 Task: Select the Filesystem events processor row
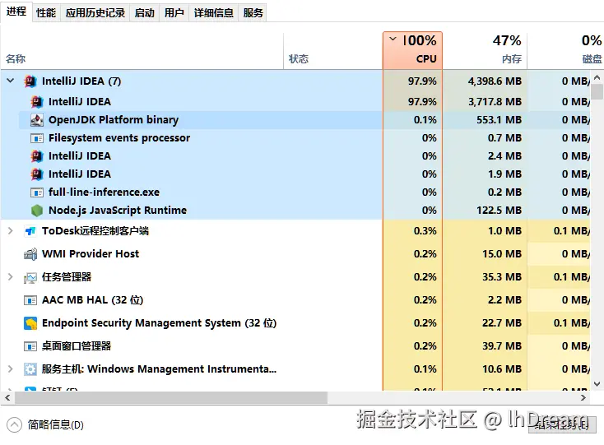point(295,138)
